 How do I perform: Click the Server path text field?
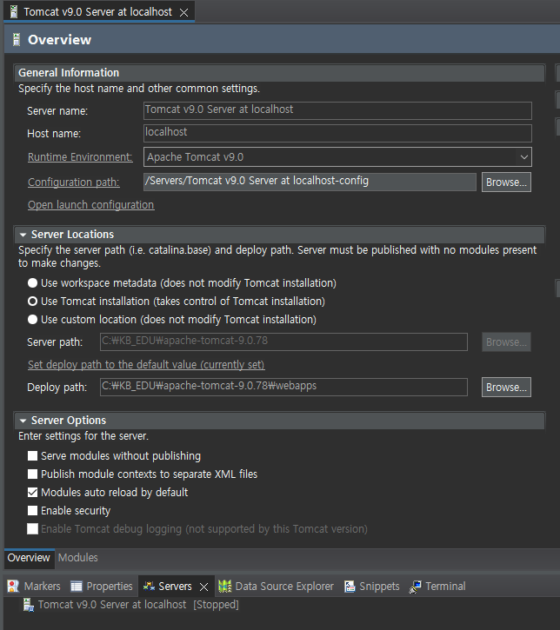[283, 342]
